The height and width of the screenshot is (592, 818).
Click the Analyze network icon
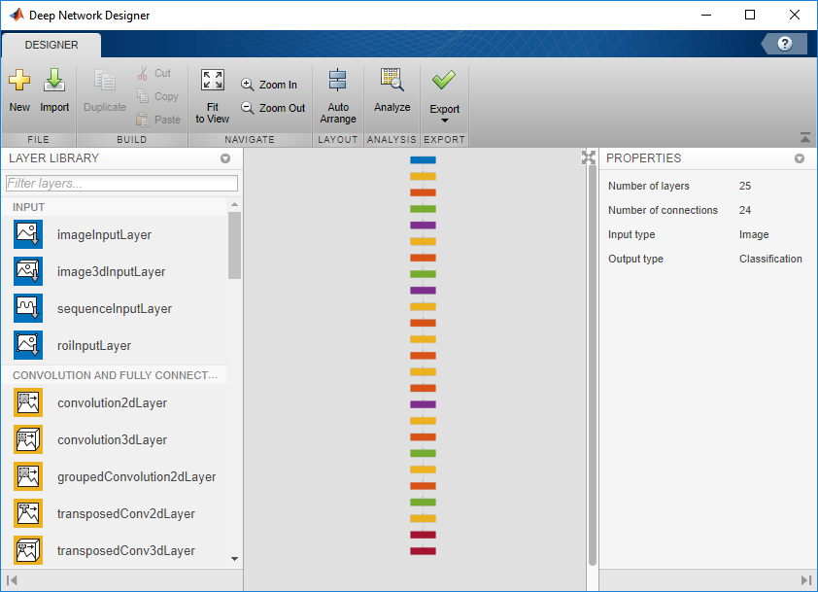tap(392, 80)
